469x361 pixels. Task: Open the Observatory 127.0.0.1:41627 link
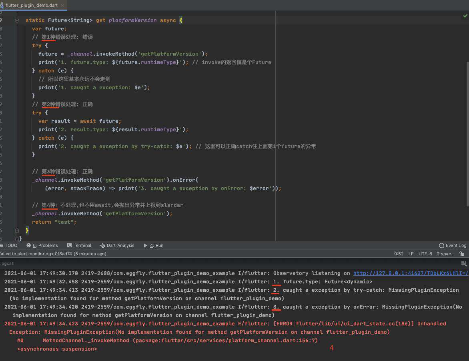411,273
